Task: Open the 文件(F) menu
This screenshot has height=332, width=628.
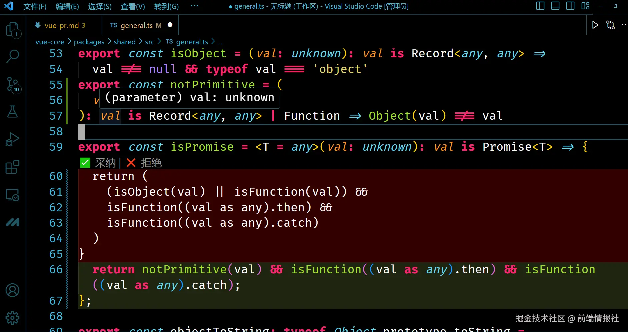Action: pos(35,6)
